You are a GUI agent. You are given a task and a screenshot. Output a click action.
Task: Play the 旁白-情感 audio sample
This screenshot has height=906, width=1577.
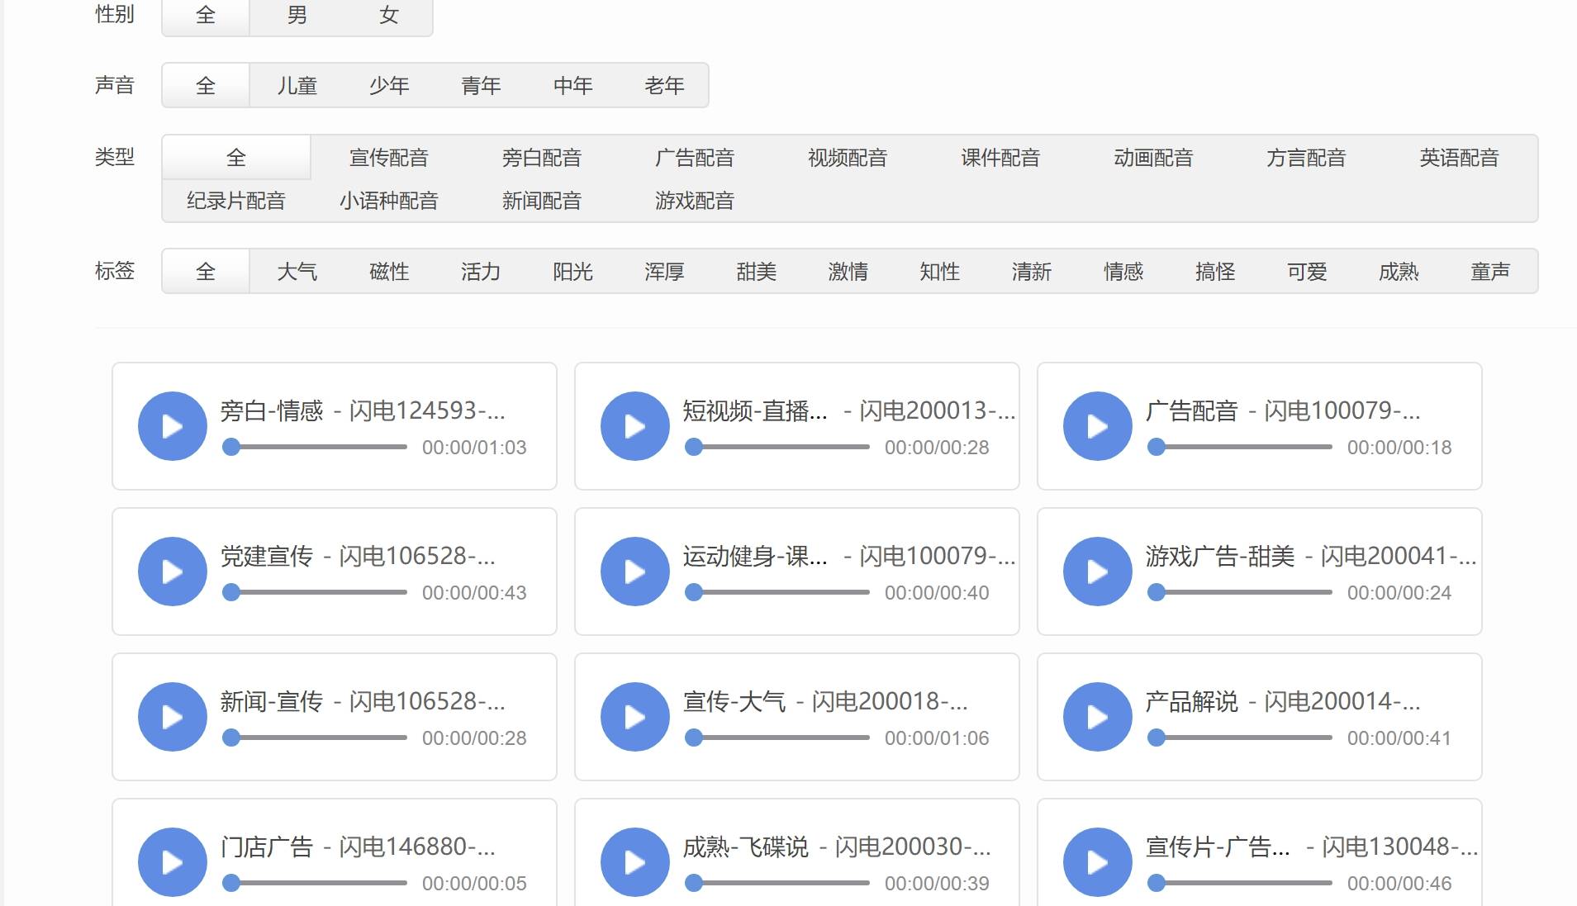[x=172, y=426]
